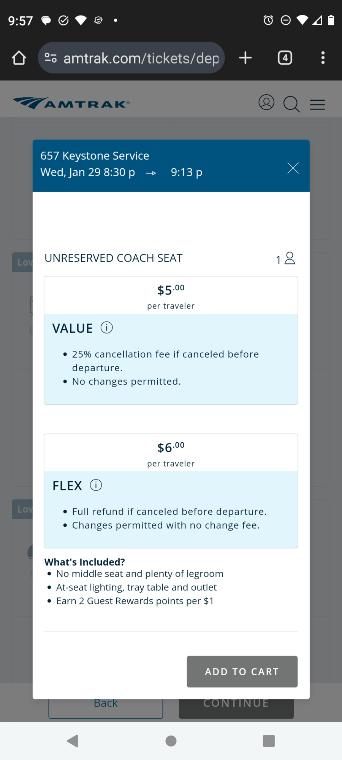Open a new browser tab
The height and width of the screenshot is (760, 342).
pos(245,58)
